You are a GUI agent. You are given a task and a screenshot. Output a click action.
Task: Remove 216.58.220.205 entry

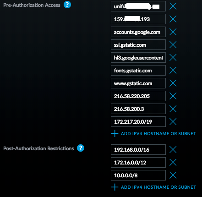click(x=173, y=96)
